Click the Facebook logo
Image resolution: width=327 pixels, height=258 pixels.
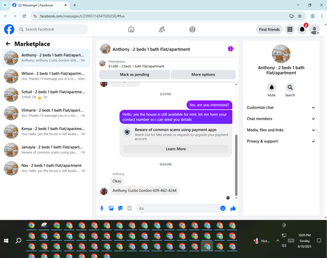point(9,29)
